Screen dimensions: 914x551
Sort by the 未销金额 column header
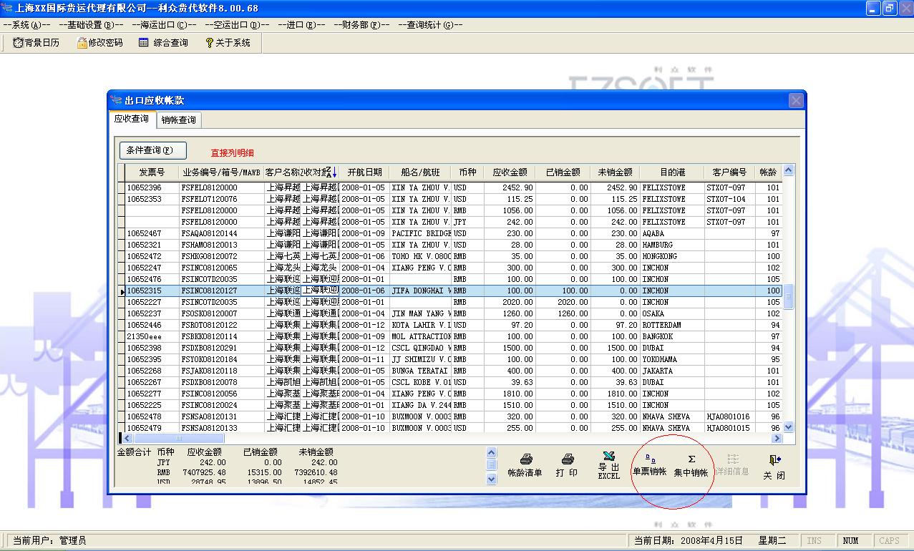click(x=615, y=172)
